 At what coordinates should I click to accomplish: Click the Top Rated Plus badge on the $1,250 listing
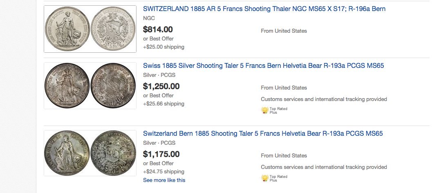click(274, 110)
